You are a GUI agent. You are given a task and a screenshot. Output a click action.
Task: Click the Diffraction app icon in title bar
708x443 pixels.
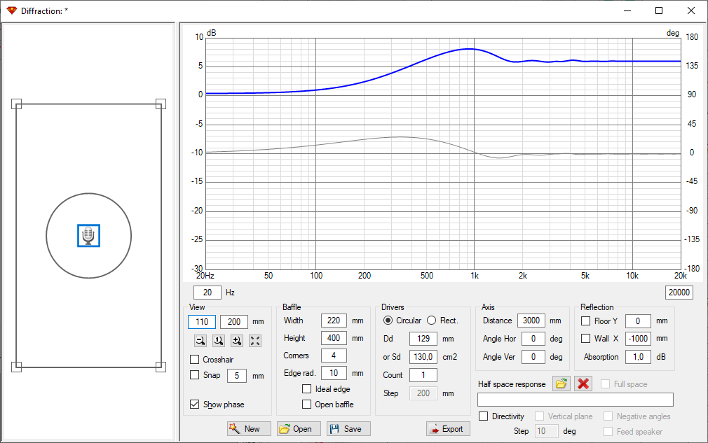pyautogui.click(x=11, y=10)
